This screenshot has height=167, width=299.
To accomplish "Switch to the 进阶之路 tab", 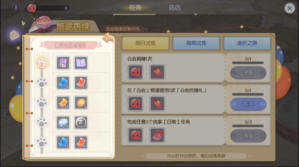I will tap(247, 43).
